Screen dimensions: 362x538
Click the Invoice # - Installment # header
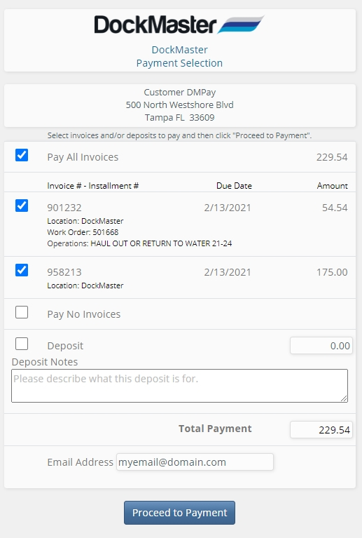coord(93,186)
